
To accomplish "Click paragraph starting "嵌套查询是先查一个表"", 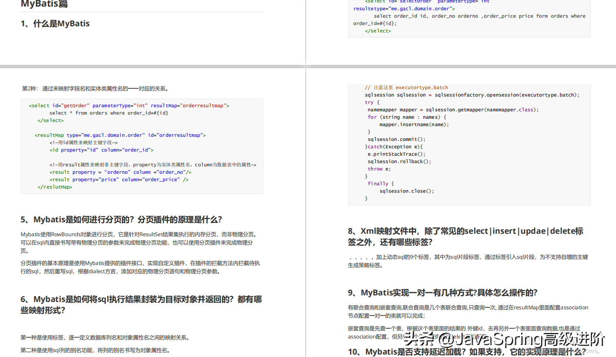I will 464,332.
